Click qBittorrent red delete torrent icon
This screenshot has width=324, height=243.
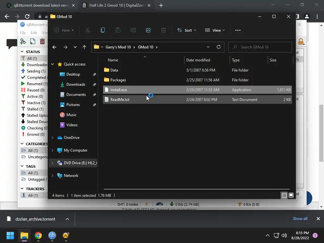pyautogui.click(x=42, y=41)
